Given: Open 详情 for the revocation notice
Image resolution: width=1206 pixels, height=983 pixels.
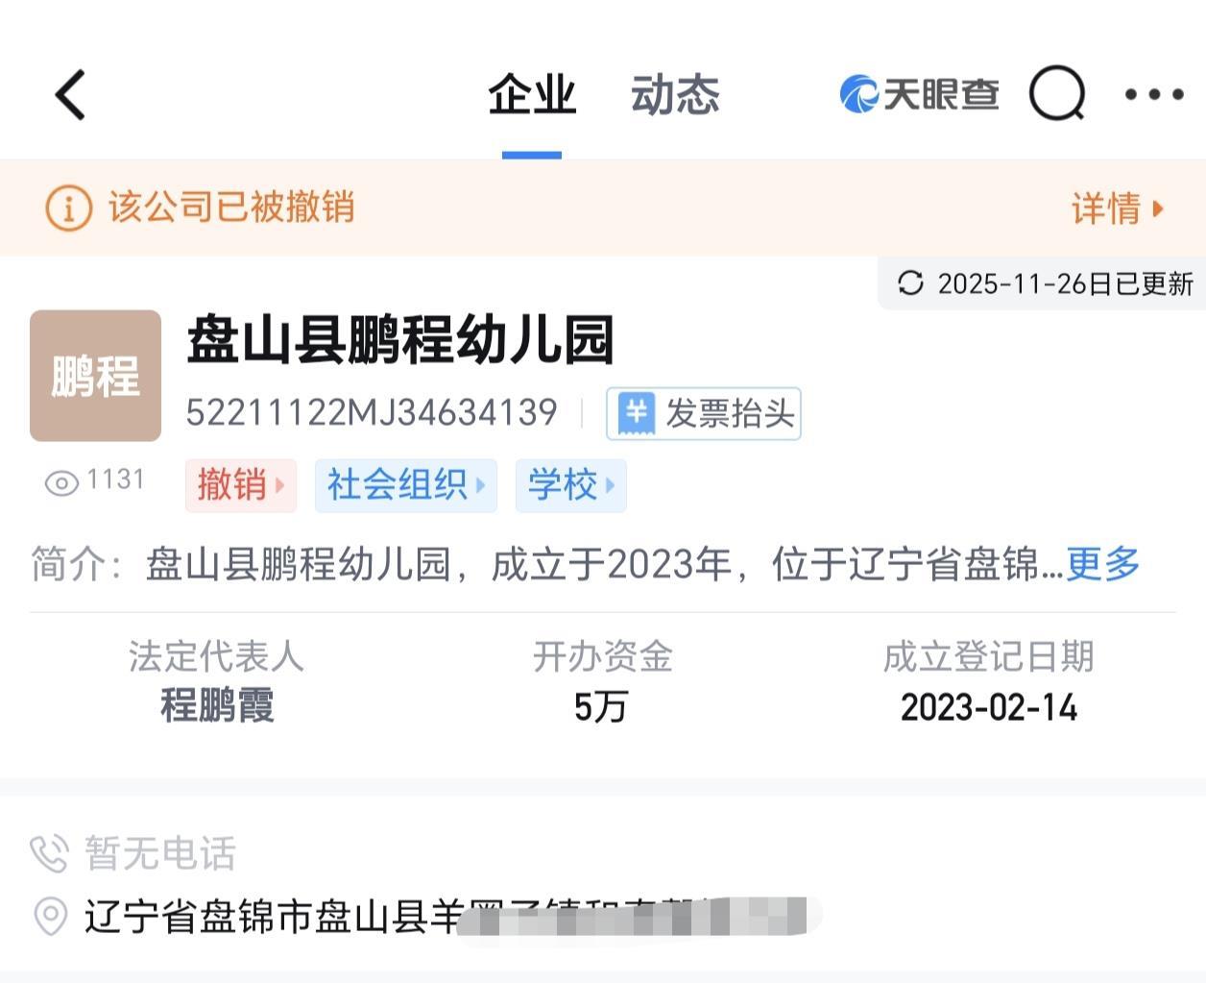Looking at the screenshot, I should [x=1116, y=209].
